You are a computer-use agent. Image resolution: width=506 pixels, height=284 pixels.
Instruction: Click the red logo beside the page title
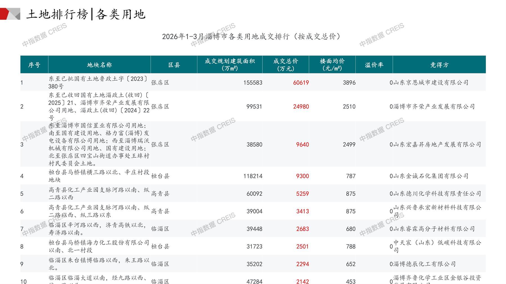[x=10, y=14]
